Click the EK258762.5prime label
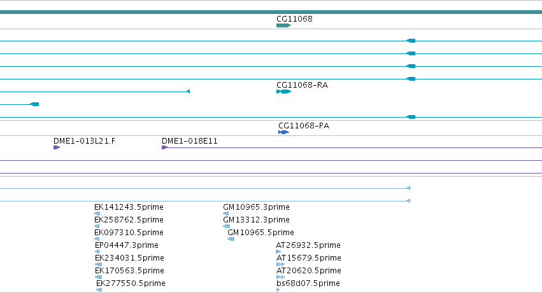This screenshot has width=542, height=293. (129, 220)
